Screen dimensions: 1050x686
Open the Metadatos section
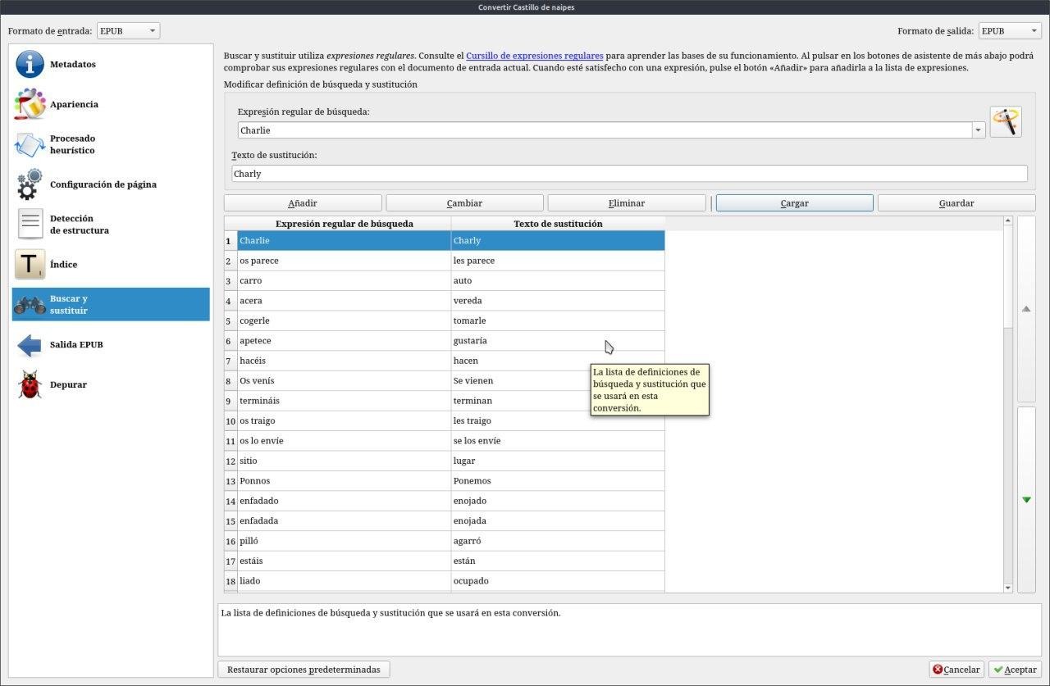(111, 64)
